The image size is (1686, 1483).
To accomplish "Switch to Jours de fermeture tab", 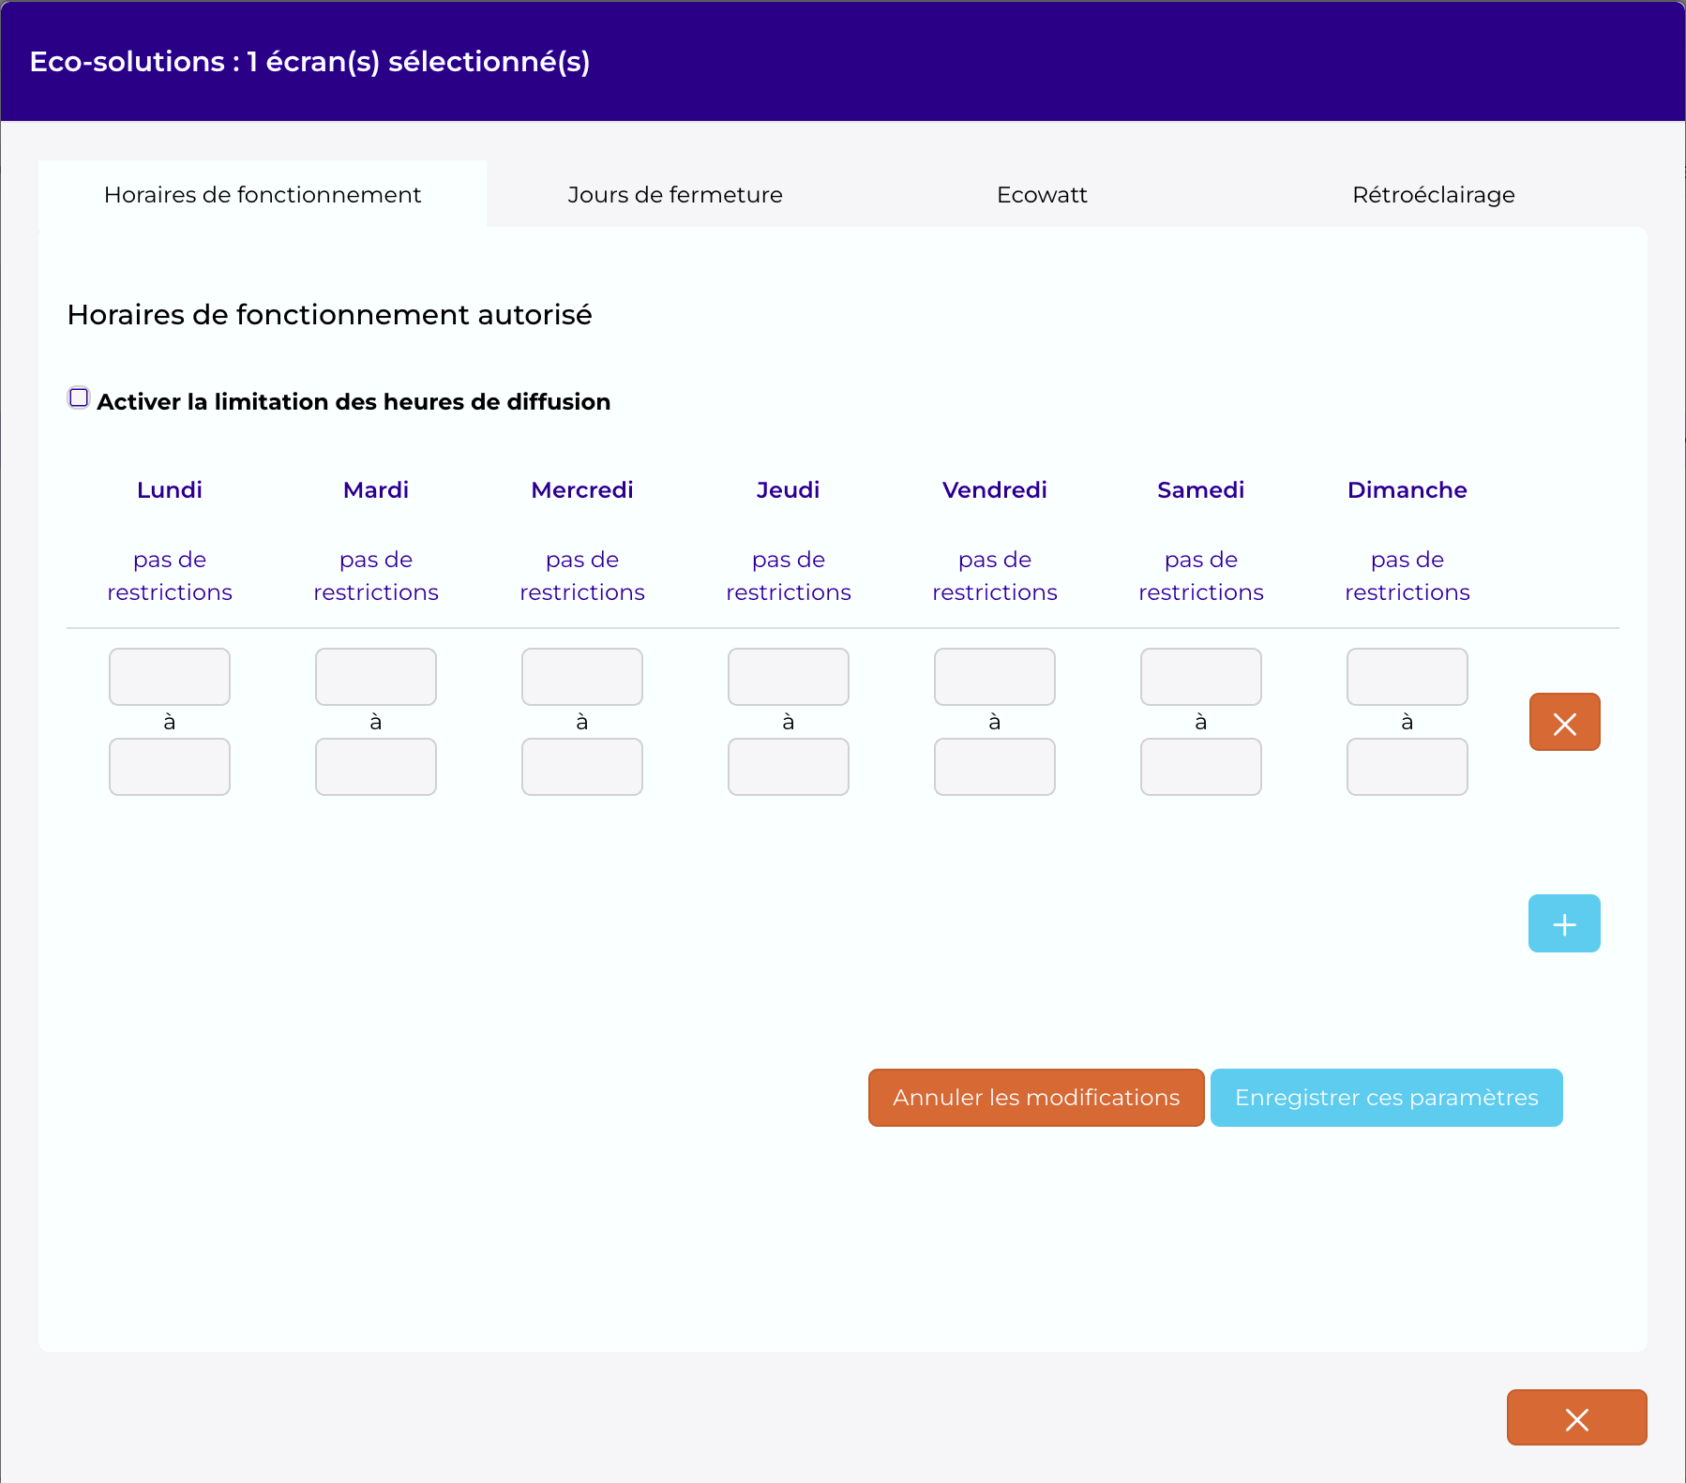I will coord(674,194).
